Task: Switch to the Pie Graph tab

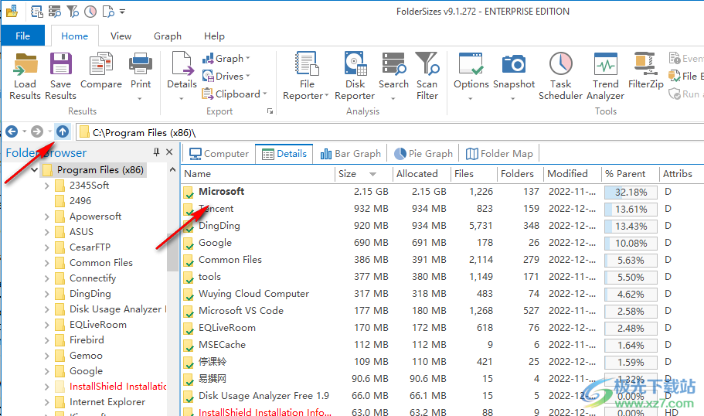Action: [x=423, y=154]
